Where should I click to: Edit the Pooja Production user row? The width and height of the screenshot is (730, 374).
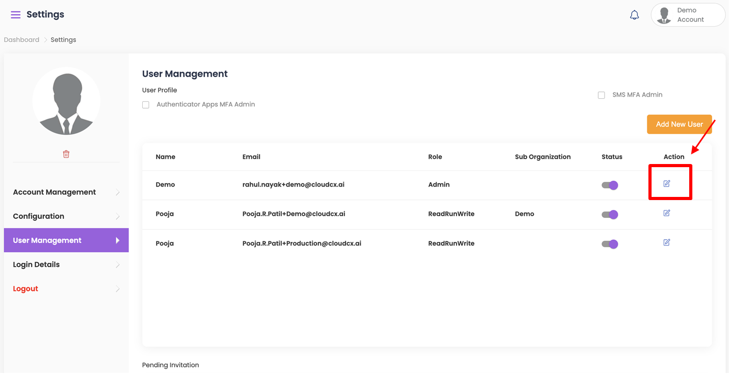(667, 242)
